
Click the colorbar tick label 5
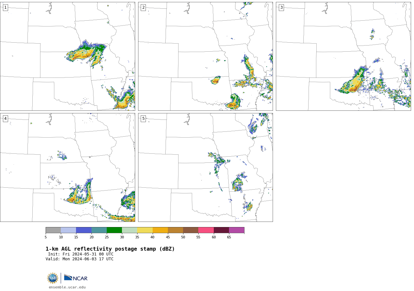coord(46,237)
